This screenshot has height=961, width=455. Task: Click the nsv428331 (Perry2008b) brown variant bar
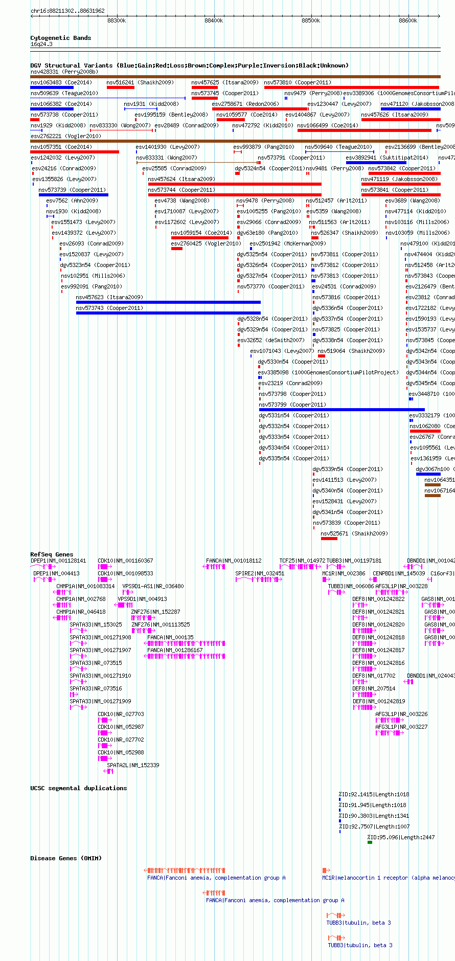coord(235,77)
